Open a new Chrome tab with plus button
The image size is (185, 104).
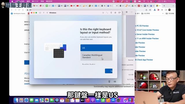[164, 6]
